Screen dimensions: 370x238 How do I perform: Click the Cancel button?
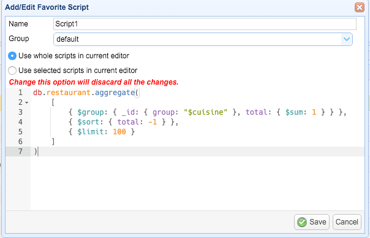[x=347, y=222]
